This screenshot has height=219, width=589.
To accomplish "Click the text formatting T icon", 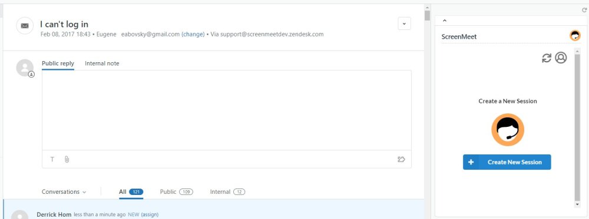I will [x=52, y=160].
